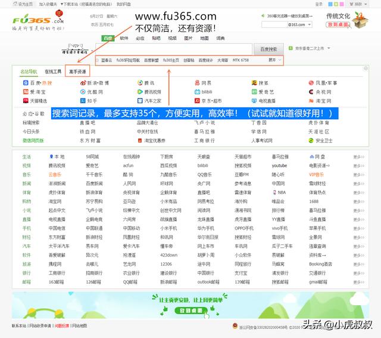Switch to the 在线工具 tab
381x338 pixels.
(x=53, y=72)
